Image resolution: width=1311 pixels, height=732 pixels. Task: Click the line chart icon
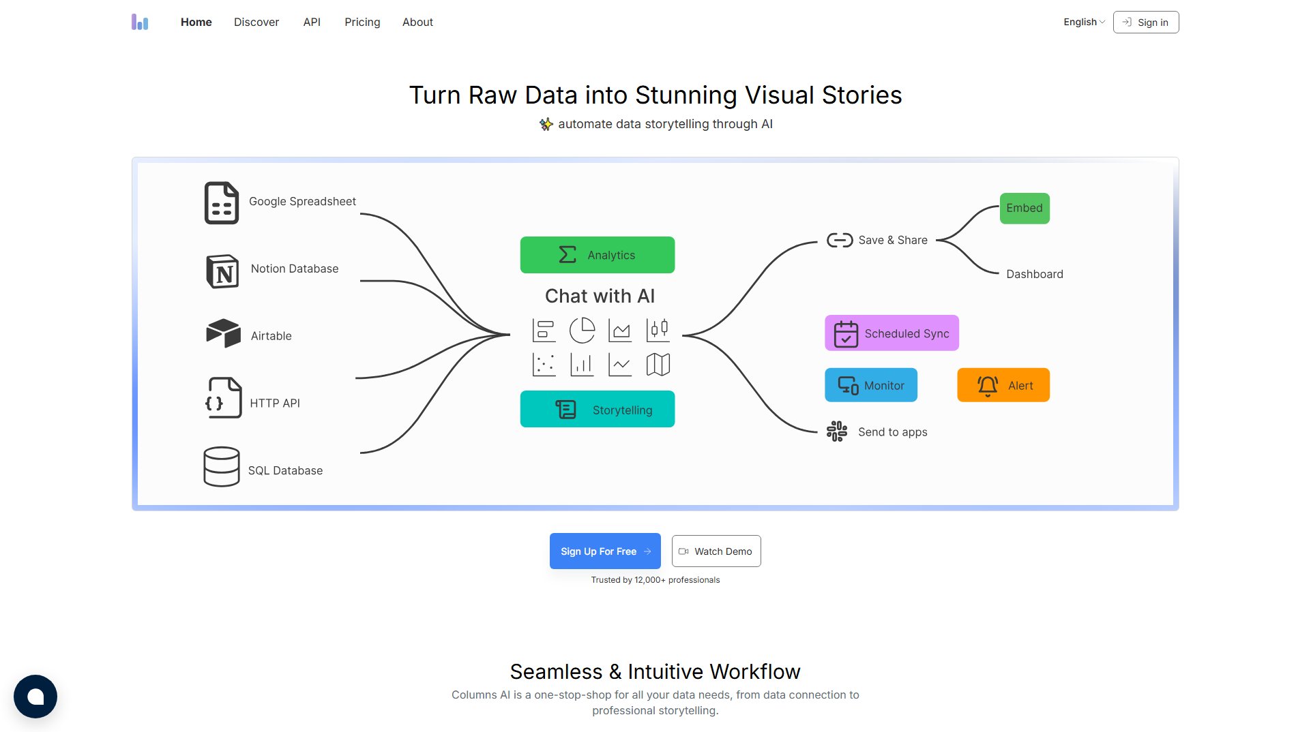pos(620,363)
